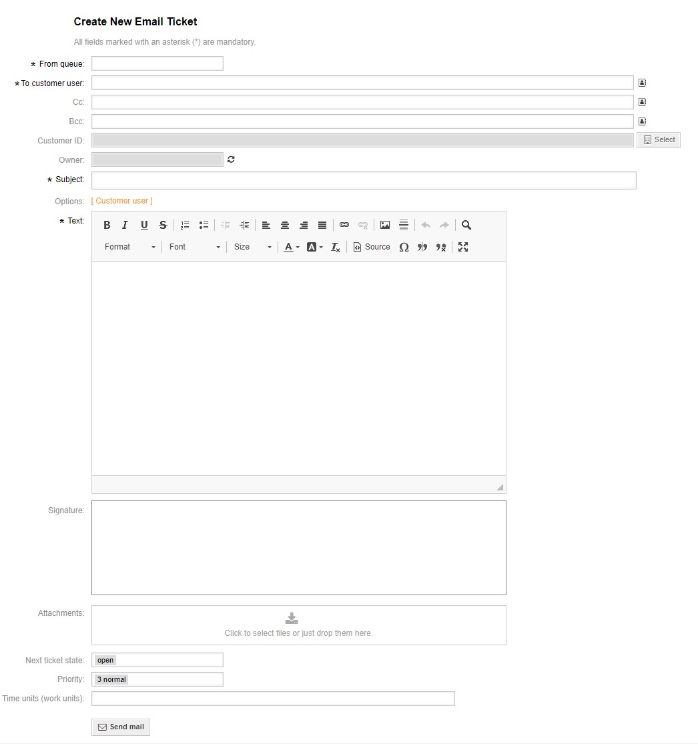698x752 pixels.
Task: Refresh the Owner field
Action: point(230,159)
